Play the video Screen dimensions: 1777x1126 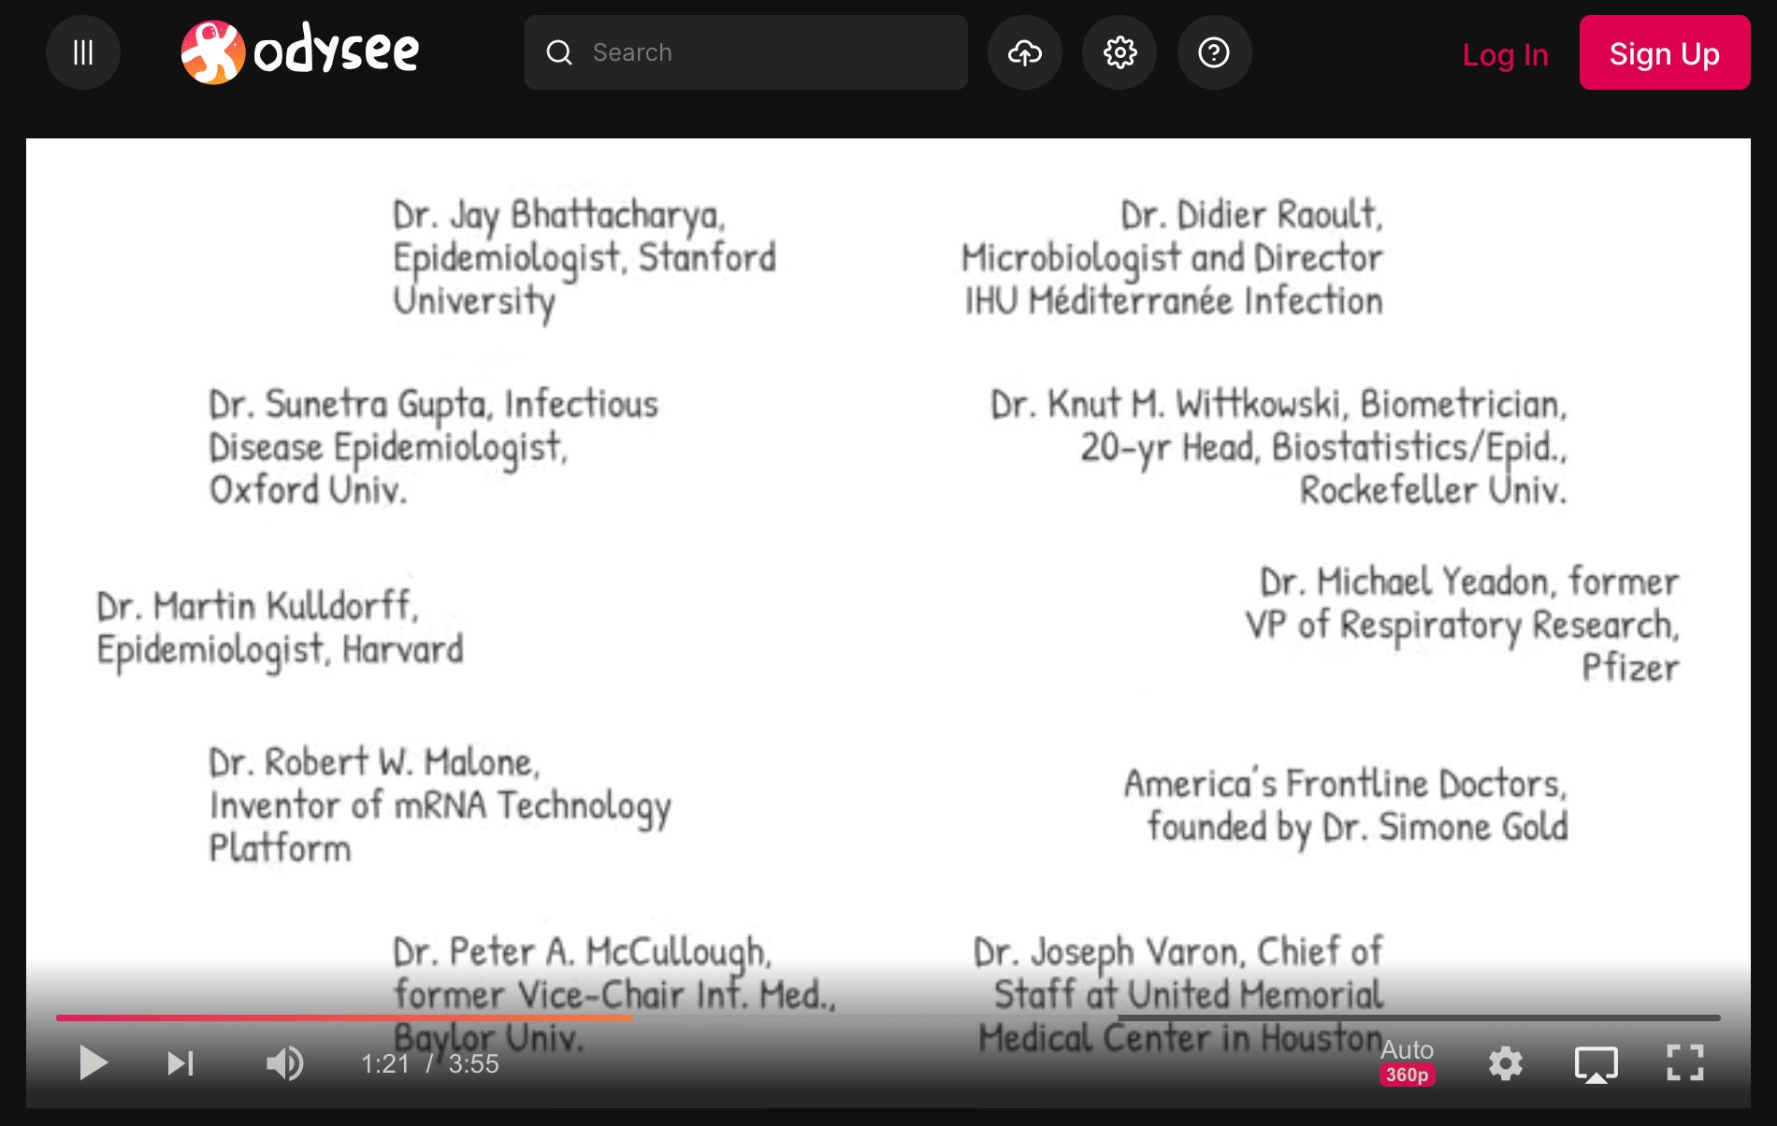coord(93,1063)
